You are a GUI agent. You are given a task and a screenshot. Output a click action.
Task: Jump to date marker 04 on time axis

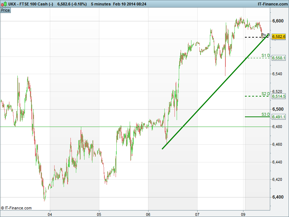coord(50,214)
